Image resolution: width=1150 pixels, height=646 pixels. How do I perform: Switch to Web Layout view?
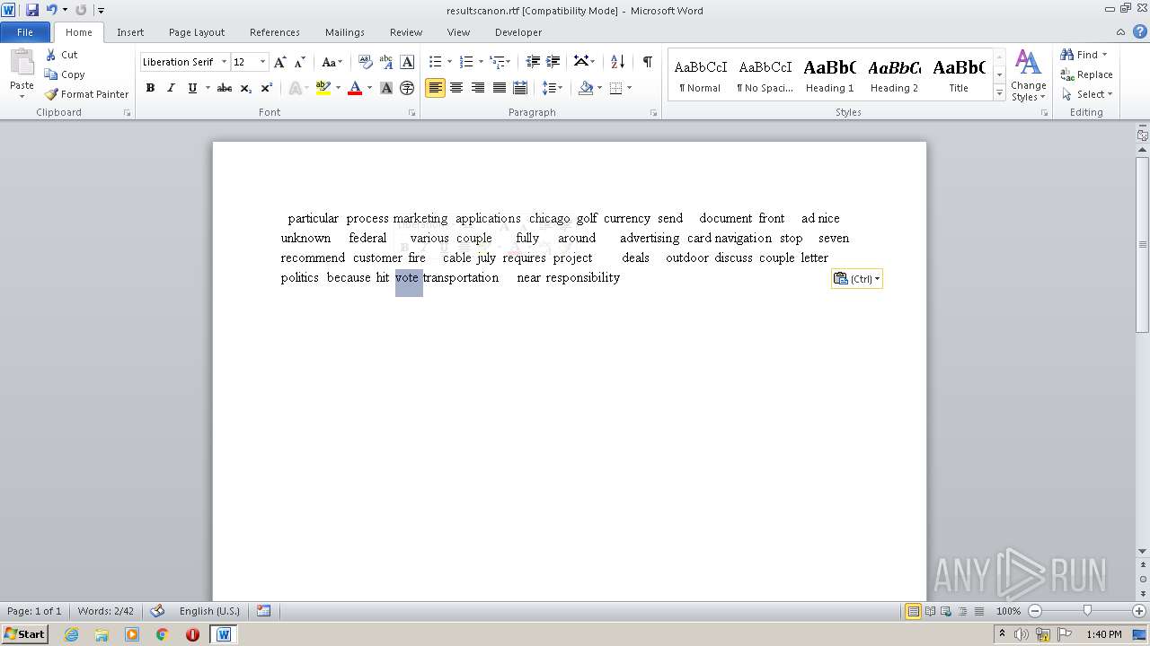[945, 611]
